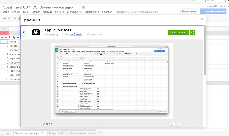The height and width of the screenshot is (136, 229).
Task: Open the appfollow.io link
Action: [x=76, y=34]
